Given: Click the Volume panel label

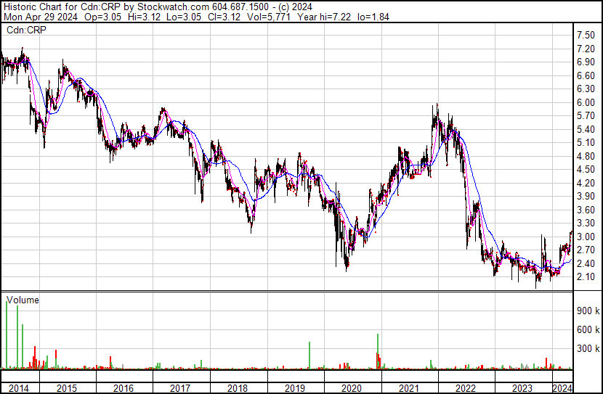Looking at the screenshot, I should click(x=23, y=300).
